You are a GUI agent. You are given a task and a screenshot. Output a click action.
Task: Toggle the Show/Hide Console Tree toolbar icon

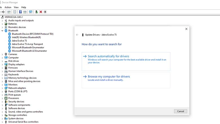click(x=9, y=12)
